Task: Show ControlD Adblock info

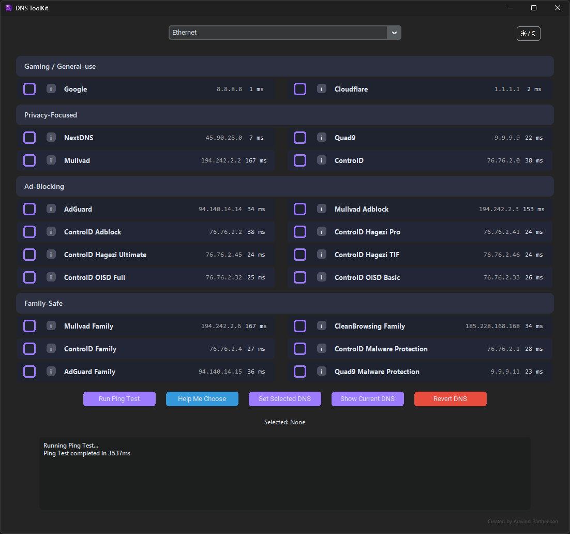Action: [51, 232]
